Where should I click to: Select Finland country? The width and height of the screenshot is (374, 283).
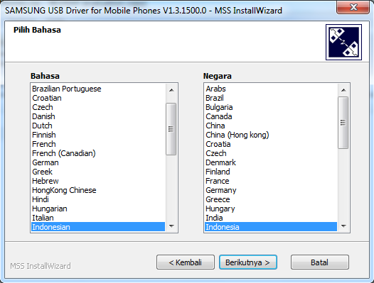tap(271, 172)
